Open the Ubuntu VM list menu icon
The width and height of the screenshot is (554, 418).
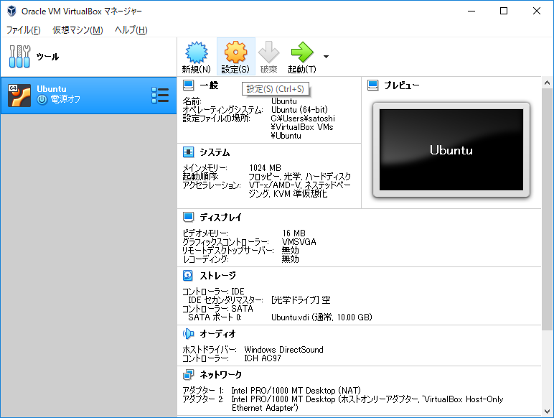(x=160, y=95)
